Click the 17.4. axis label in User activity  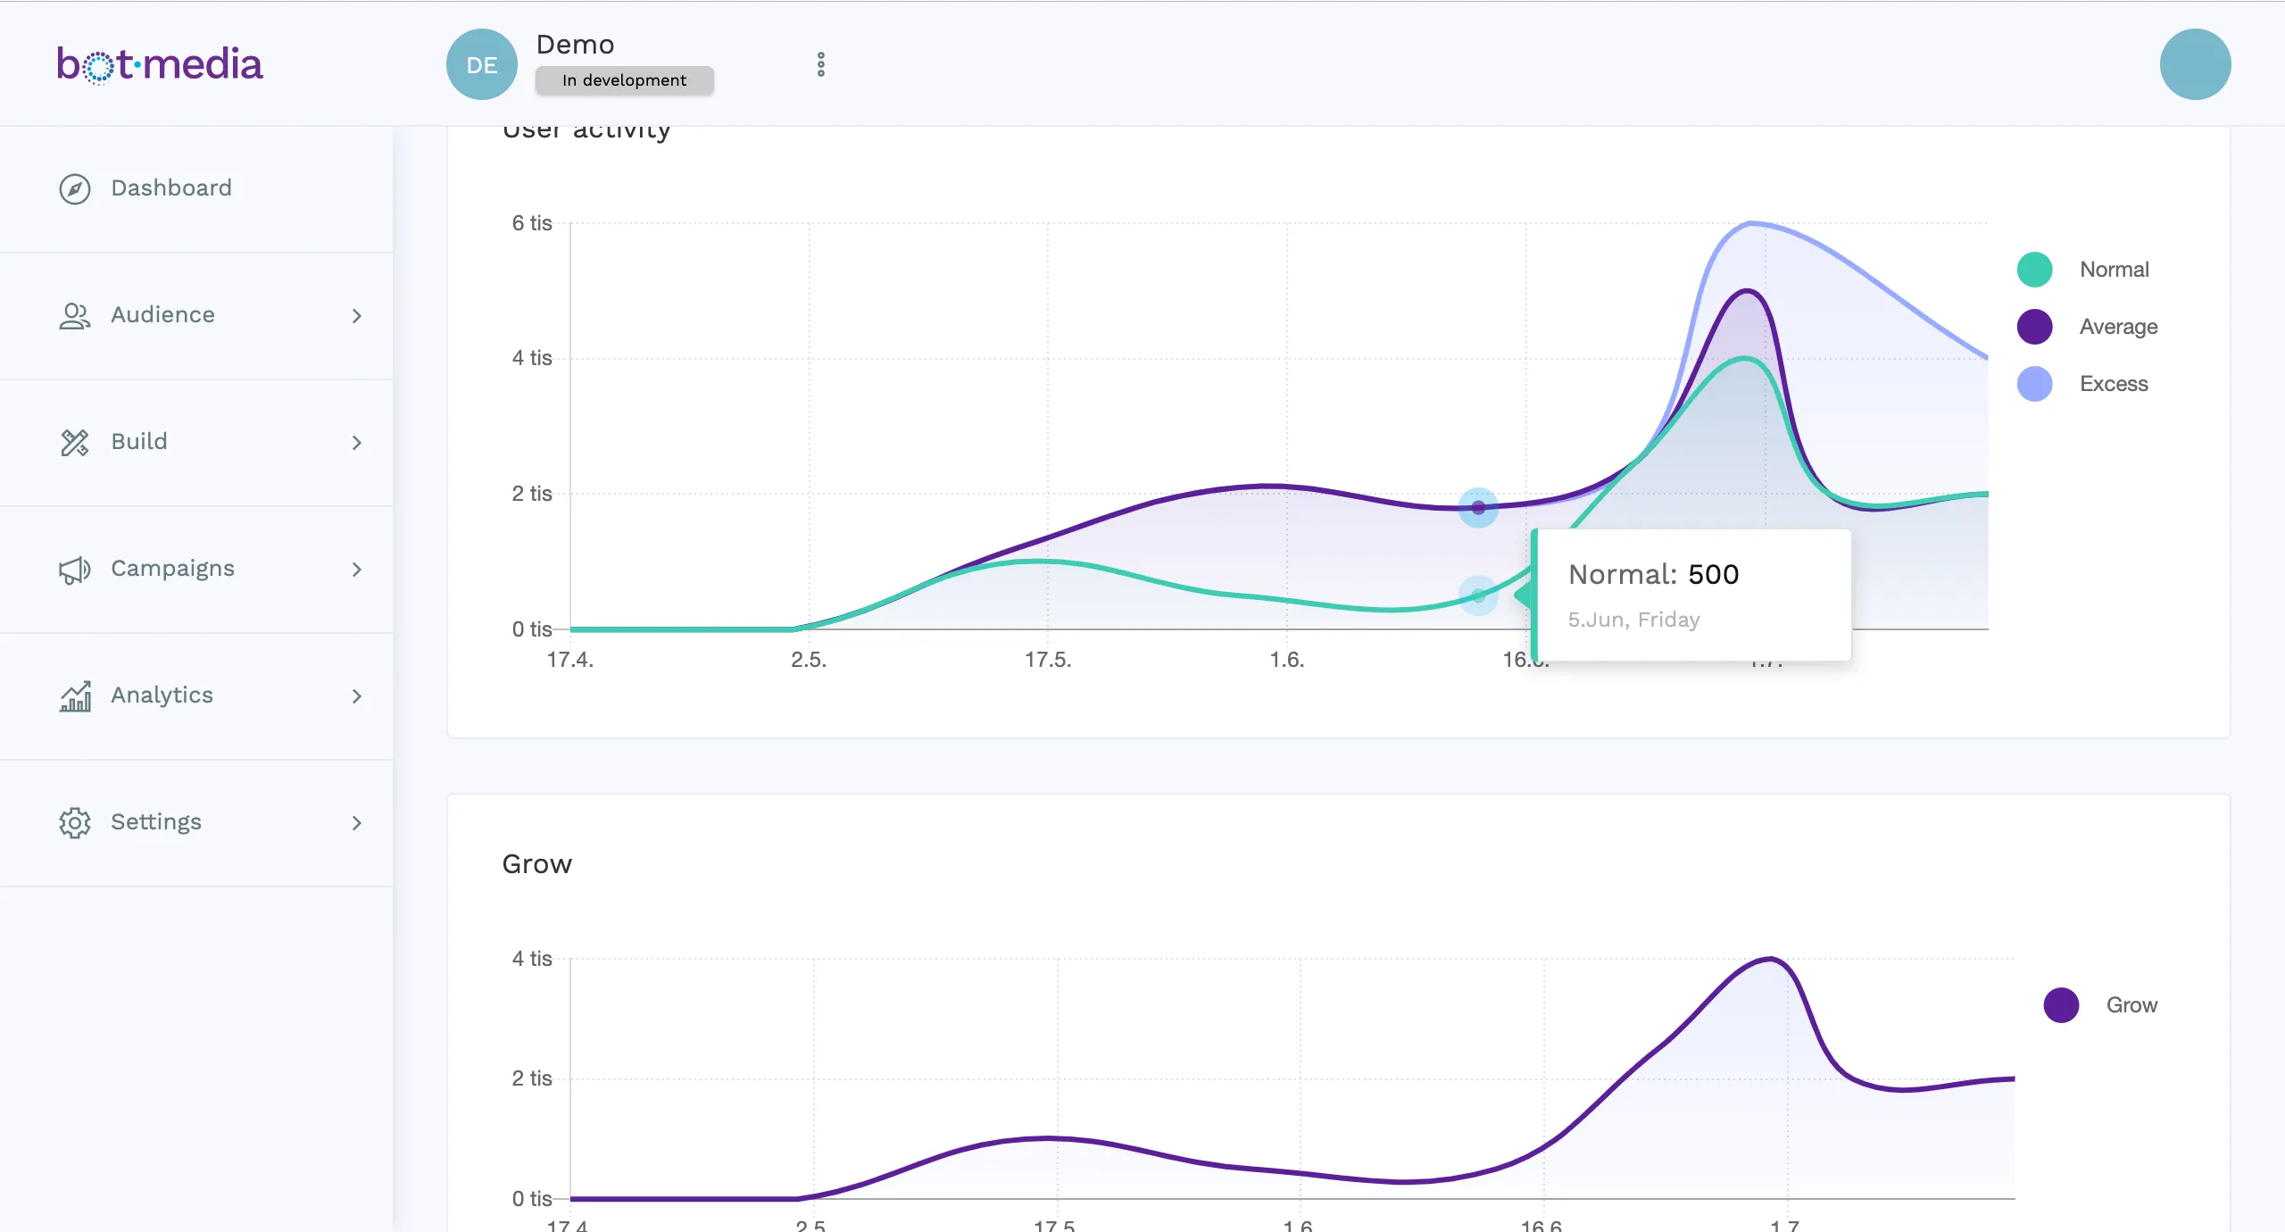tap(569, 660)
